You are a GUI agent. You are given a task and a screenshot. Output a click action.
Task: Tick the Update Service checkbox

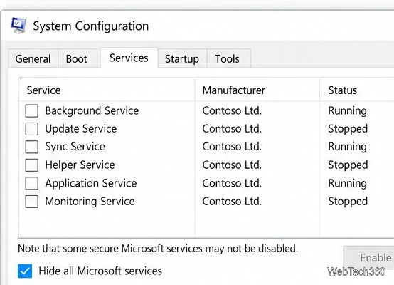click(32, 129)
